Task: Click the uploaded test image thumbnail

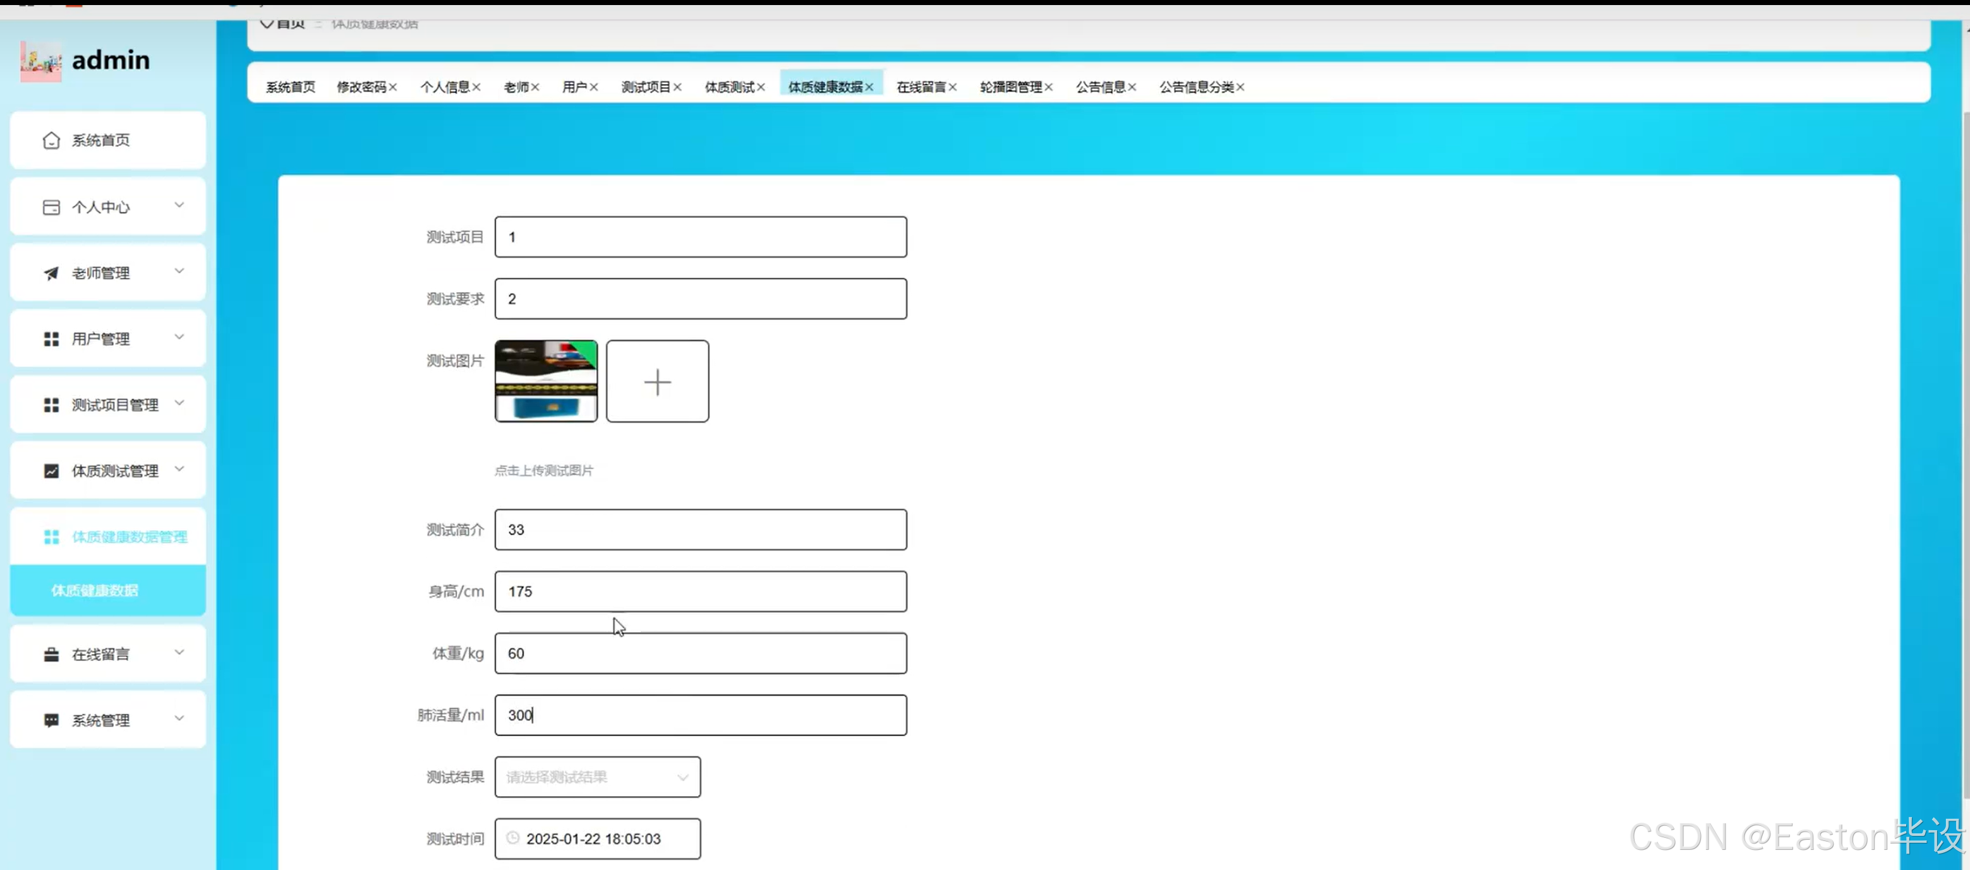Action: click(546, 381)
